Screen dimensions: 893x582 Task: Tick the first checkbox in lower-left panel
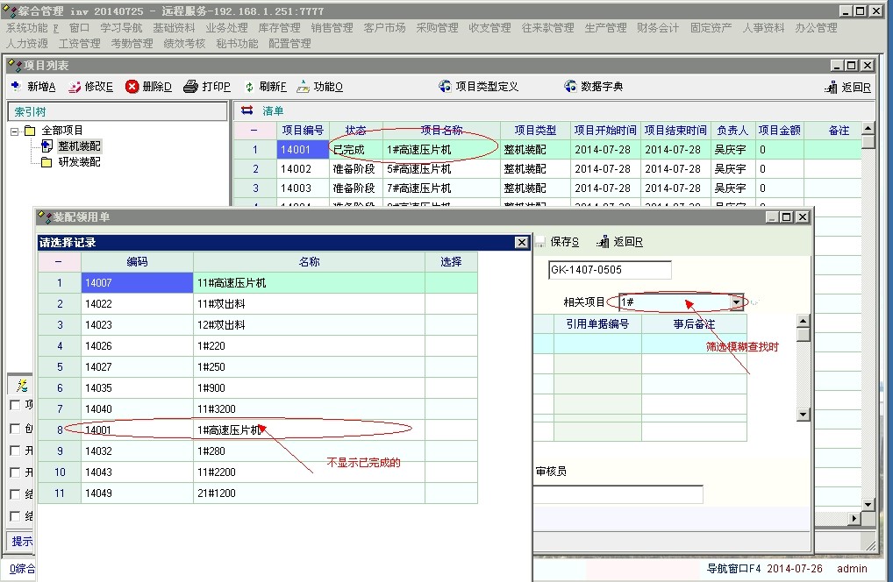pyautogui.click(x=15, y=405)
